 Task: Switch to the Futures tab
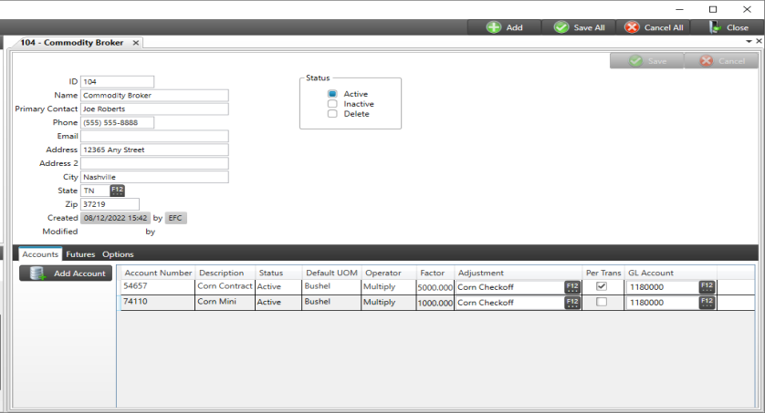(x=80, y=254)
